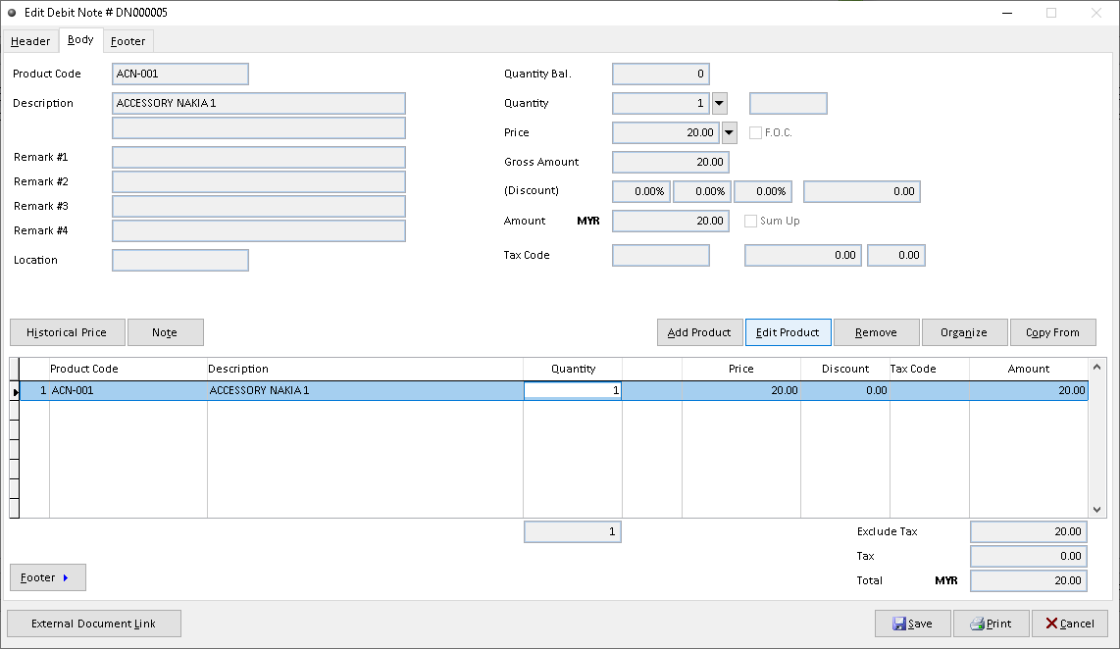Click the Total MYR field
Image resolution: width=1120 pixels, height=649 pixels.
point(1029,580)
